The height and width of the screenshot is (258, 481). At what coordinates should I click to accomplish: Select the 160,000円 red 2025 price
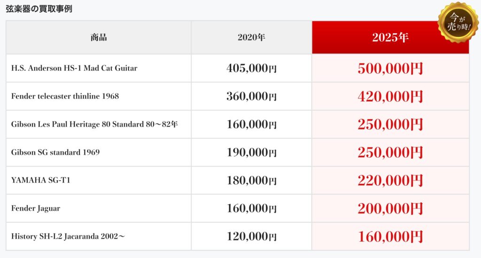click(x=390, y=236)
